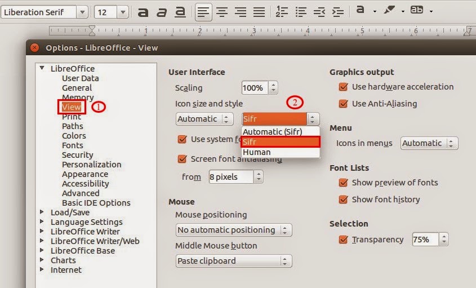Expand the Language Settings tree node
This screenshot has width=476, height=288.
pos(42,221)
